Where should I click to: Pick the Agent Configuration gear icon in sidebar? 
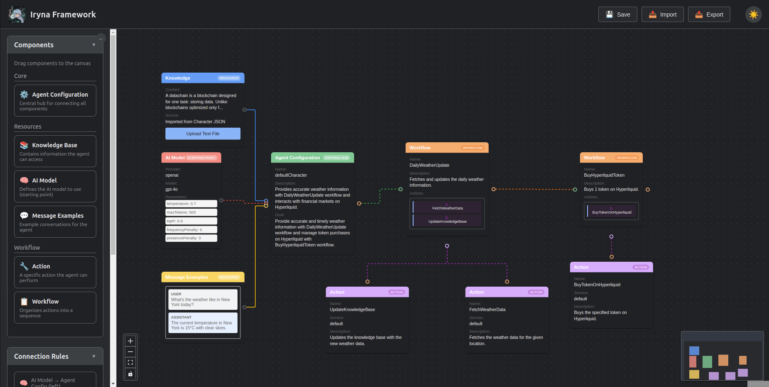[24, 95]
